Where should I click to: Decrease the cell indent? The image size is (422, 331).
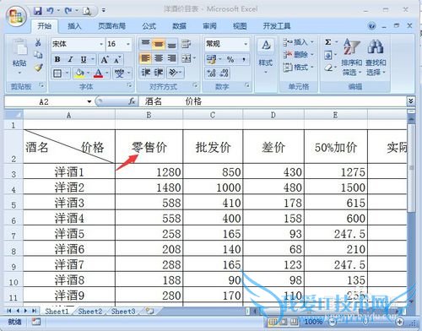(x=146, y=73)
